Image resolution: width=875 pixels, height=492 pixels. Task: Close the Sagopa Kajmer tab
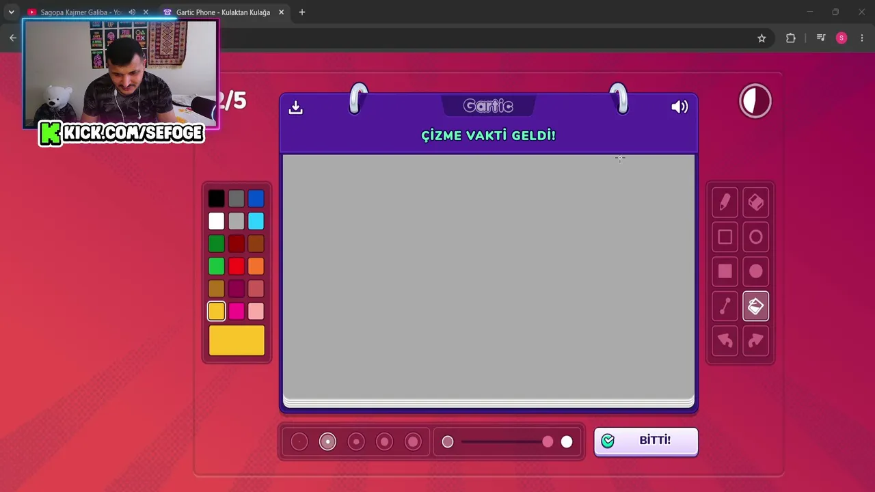(x=146, y=12)
